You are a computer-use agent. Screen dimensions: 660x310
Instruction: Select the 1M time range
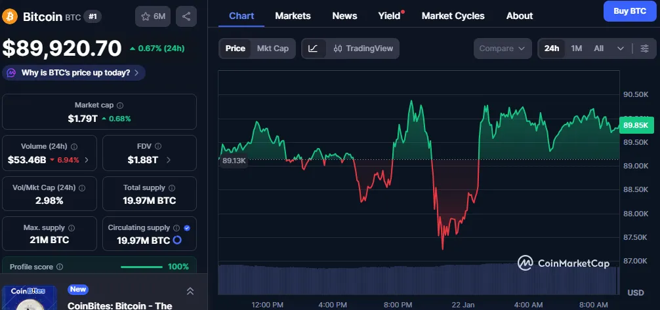576,48
